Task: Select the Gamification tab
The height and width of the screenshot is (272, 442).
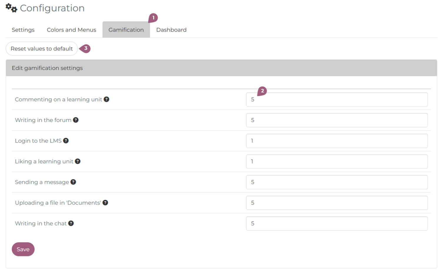Action: pos(126,30)
